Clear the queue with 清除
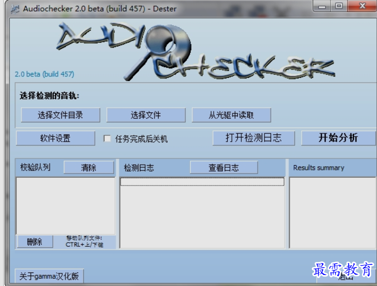 (x=88, y=167)
